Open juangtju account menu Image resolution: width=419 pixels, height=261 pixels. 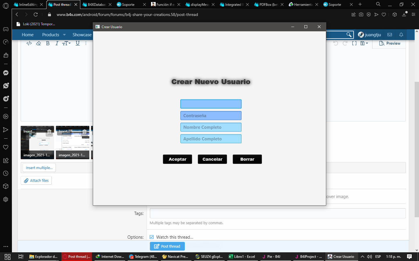(x=369, y=35)
